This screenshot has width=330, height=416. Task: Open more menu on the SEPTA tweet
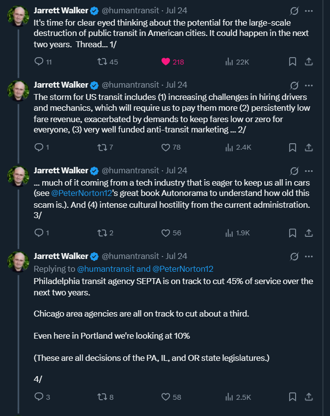pos(309,256)
